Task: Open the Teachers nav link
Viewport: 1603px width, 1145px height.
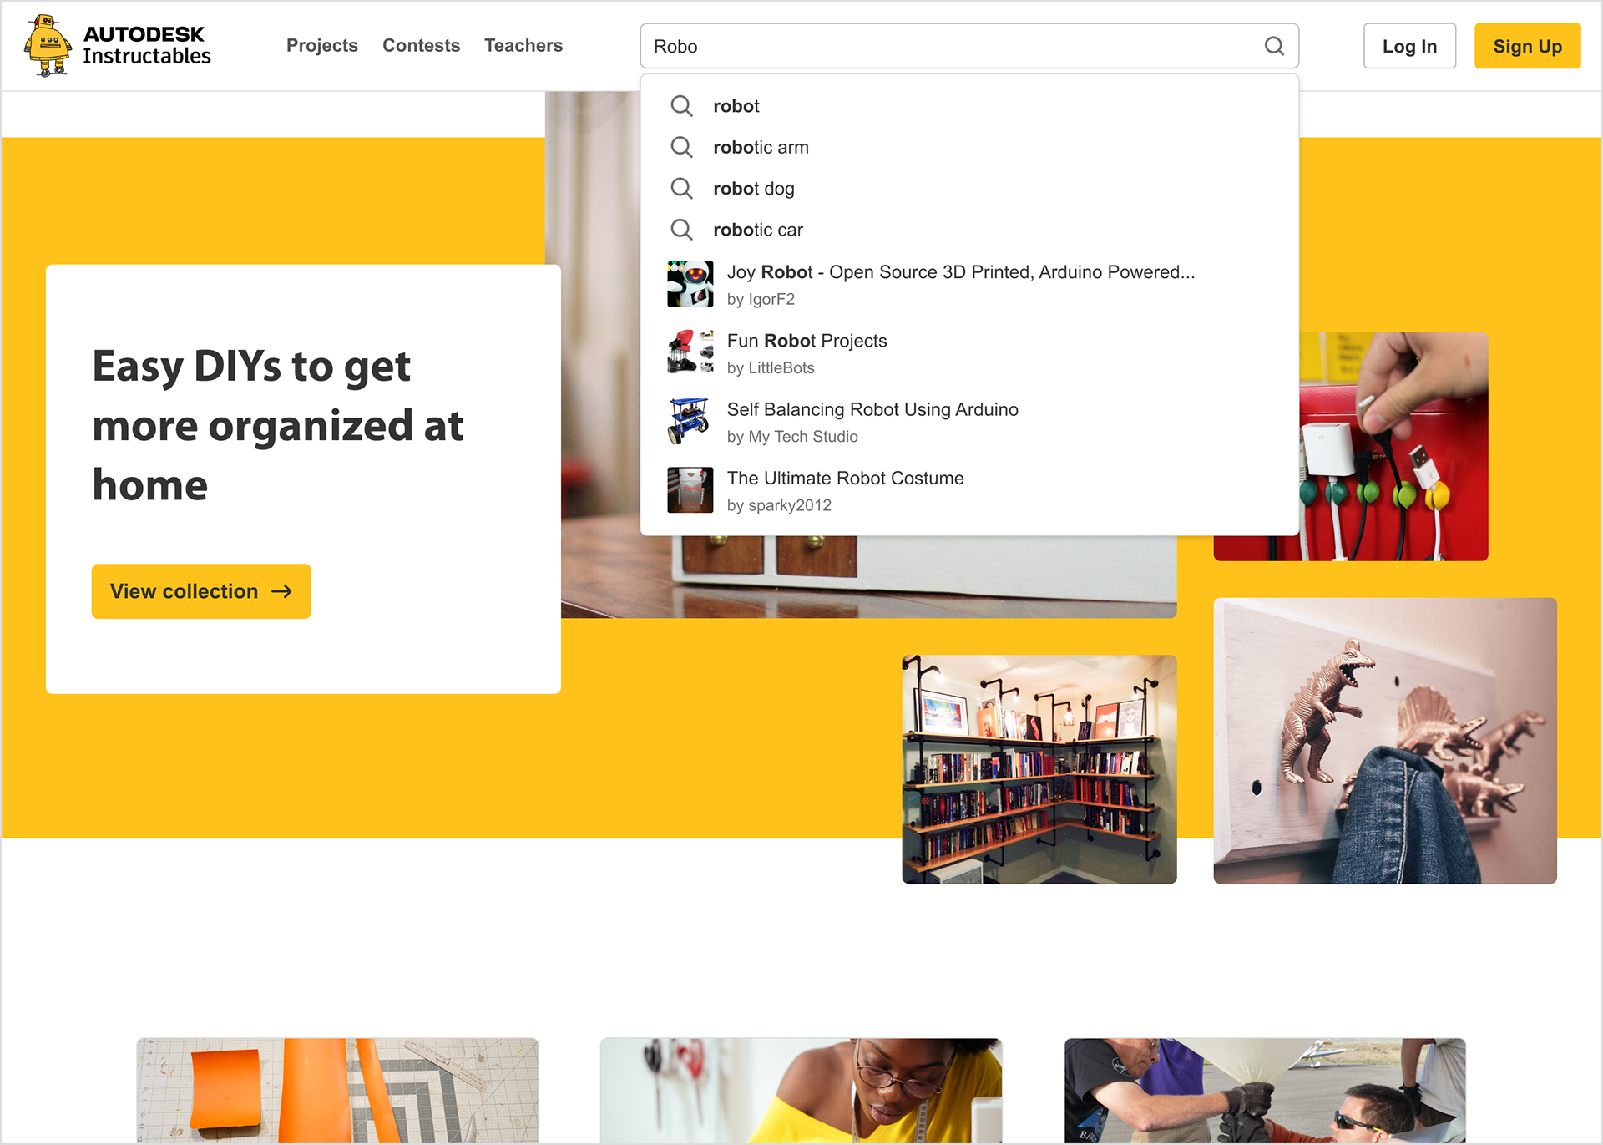Action: click(523, 45)
